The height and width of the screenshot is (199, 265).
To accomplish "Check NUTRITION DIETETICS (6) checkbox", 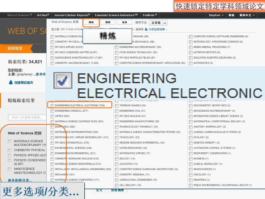I will (x=191, y=53).
